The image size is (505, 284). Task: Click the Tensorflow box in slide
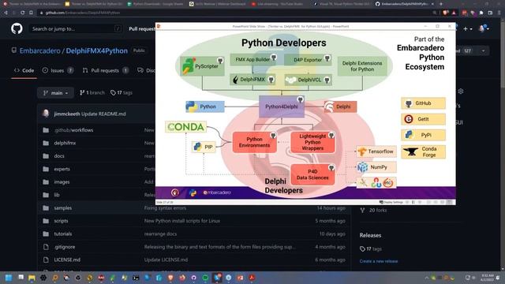pos(376,151)
